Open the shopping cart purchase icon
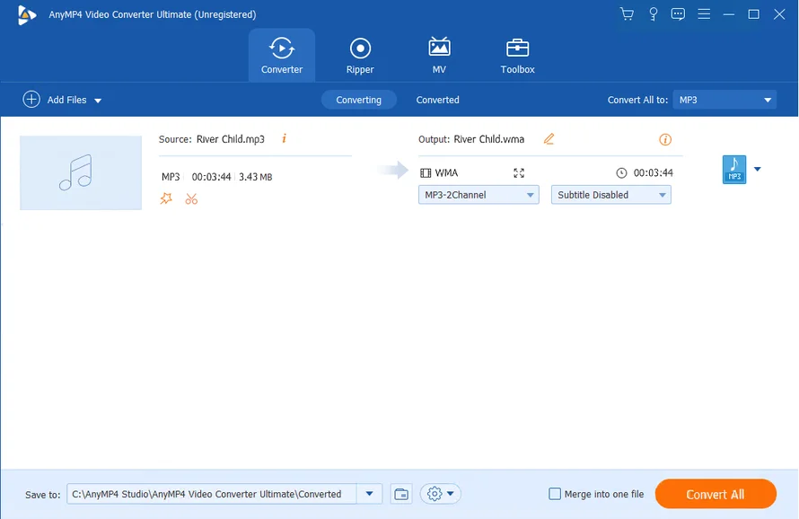 click(627, 13)
